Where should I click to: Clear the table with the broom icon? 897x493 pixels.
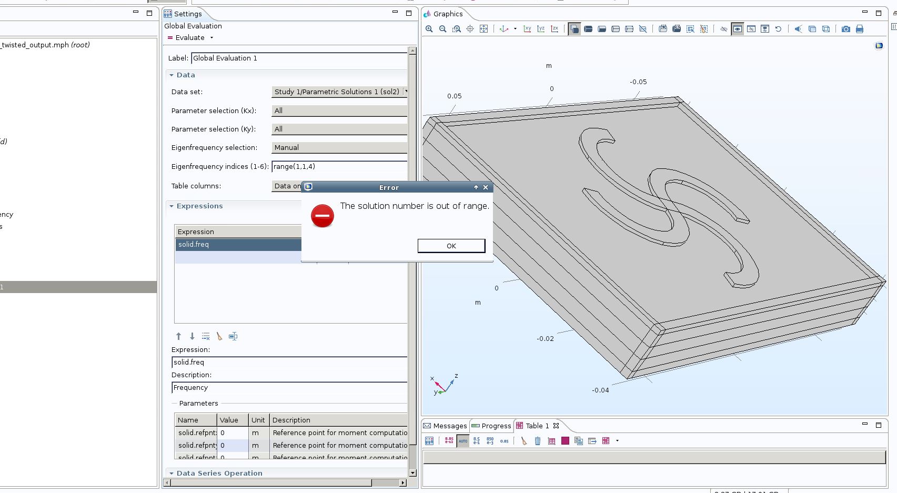523,441
